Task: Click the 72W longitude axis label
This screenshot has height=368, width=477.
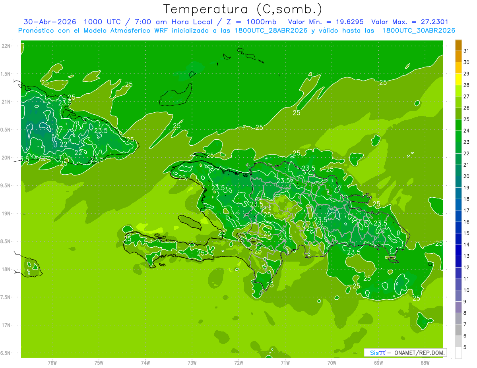Action: point(238,362)
